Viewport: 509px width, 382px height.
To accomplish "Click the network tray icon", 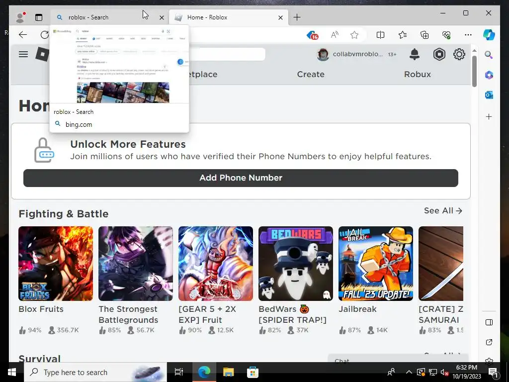I will (x=432, y=372).
